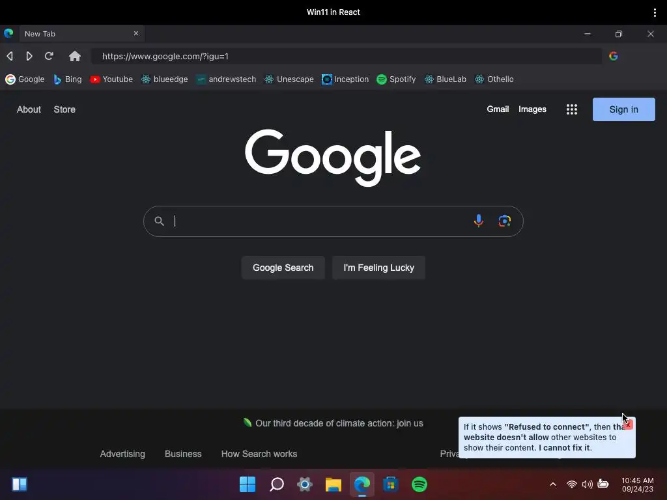Go back with the browser back arrow

click(10, 56)
